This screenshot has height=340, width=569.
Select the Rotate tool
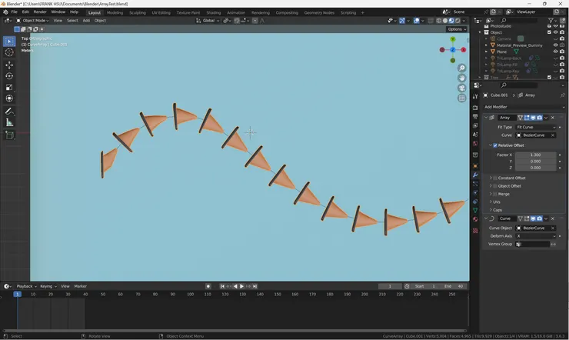coord(9,76)
